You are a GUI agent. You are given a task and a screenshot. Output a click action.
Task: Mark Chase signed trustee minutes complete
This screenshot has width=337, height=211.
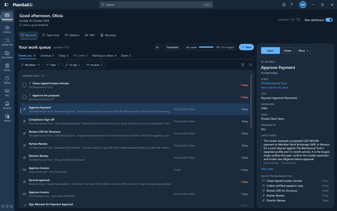click(24, 85)
